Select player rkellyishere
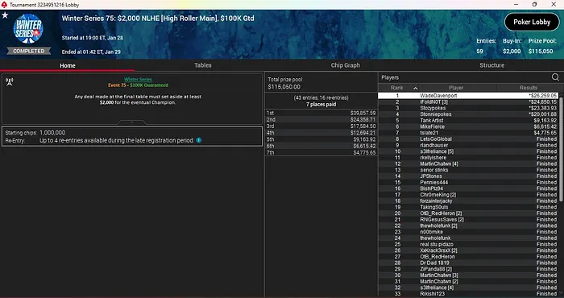This screenshot has width=564, height=298. click(468, 157)
